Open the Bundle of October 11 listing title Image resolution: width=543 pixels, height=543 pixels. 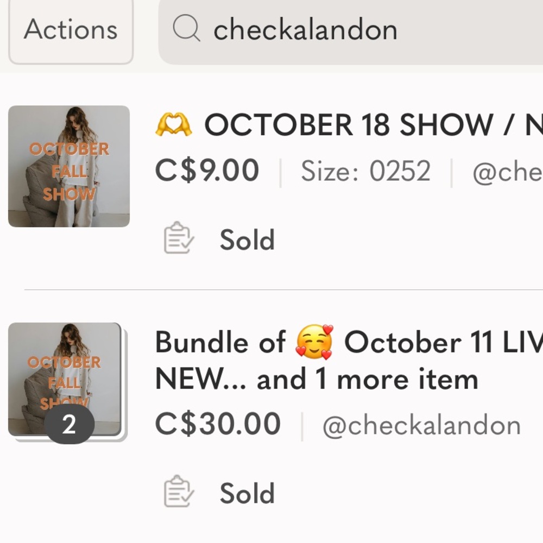[349, 361]
